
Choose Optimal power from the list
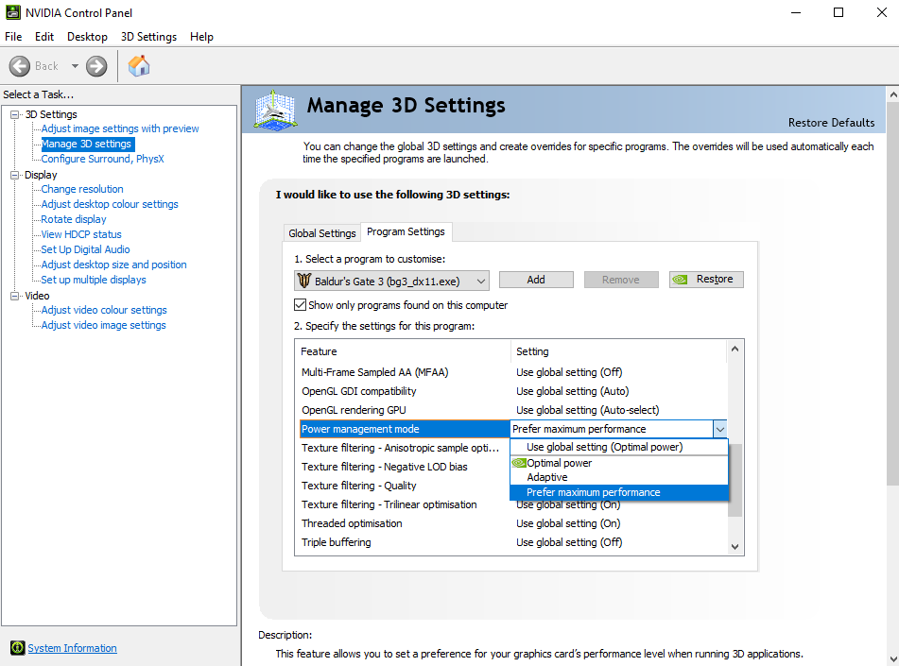click(560, 463)
